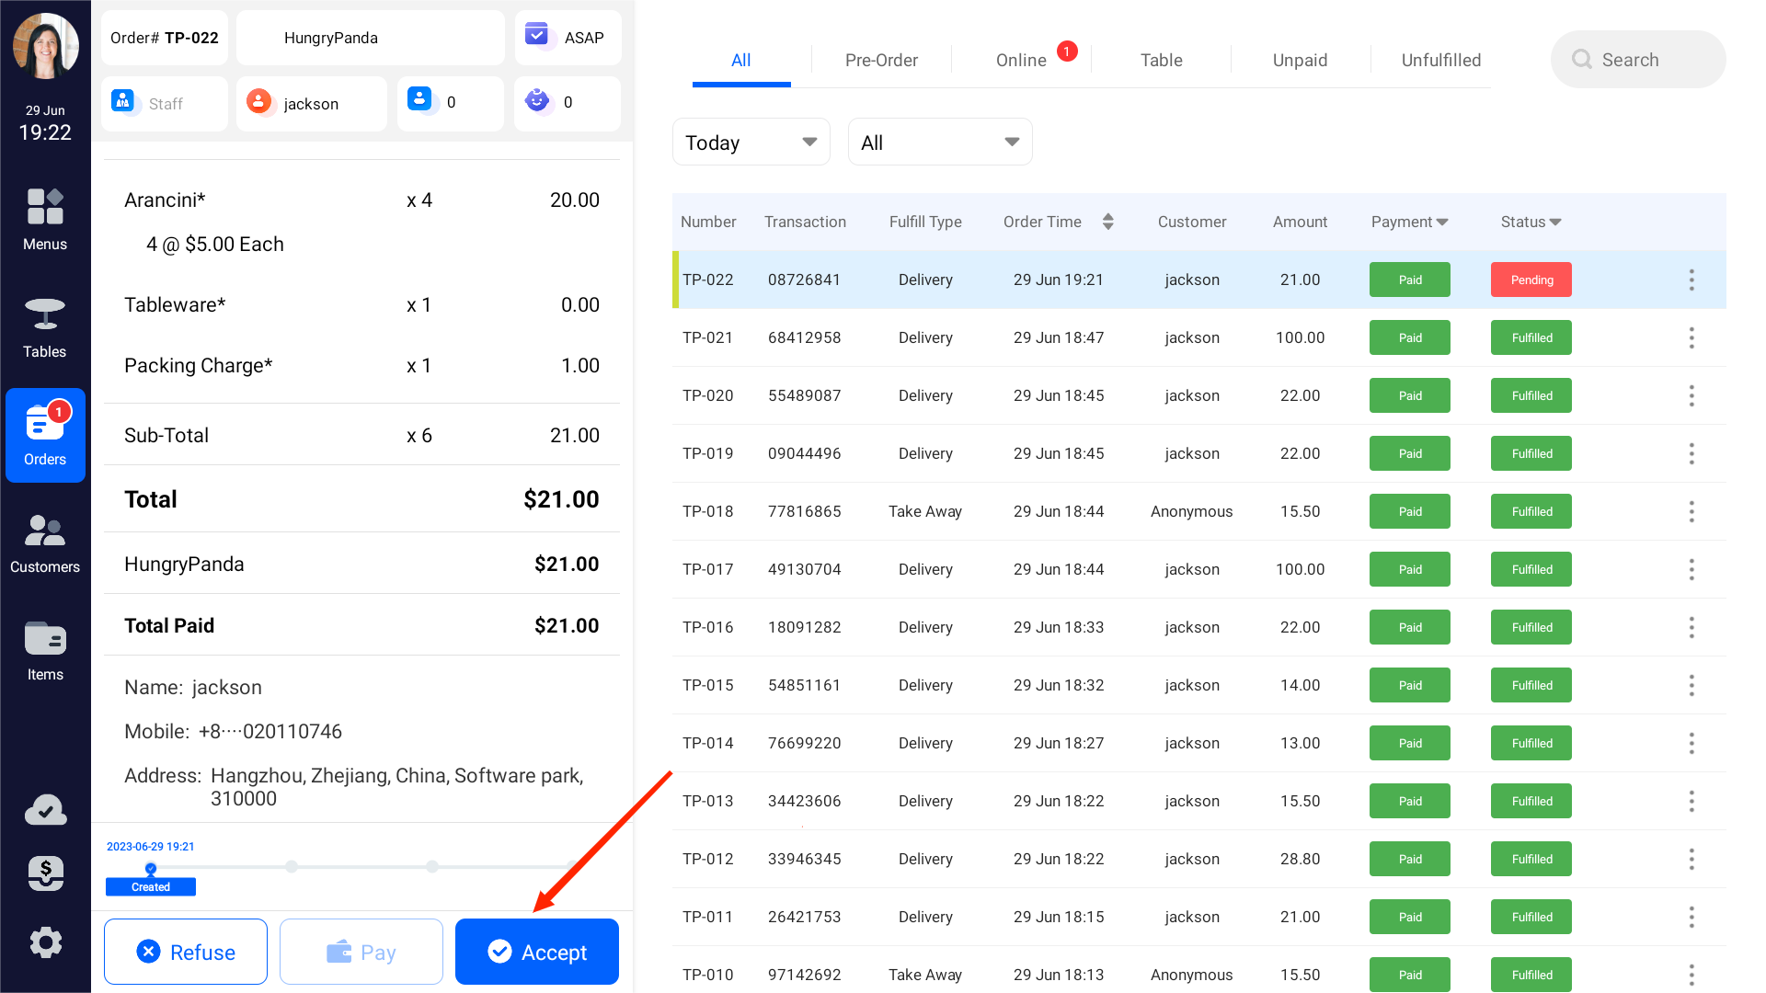Click the Anonymous customer in TP-018
Viewport: 1766px width, 993px height.
click(x=1191, y=511)
